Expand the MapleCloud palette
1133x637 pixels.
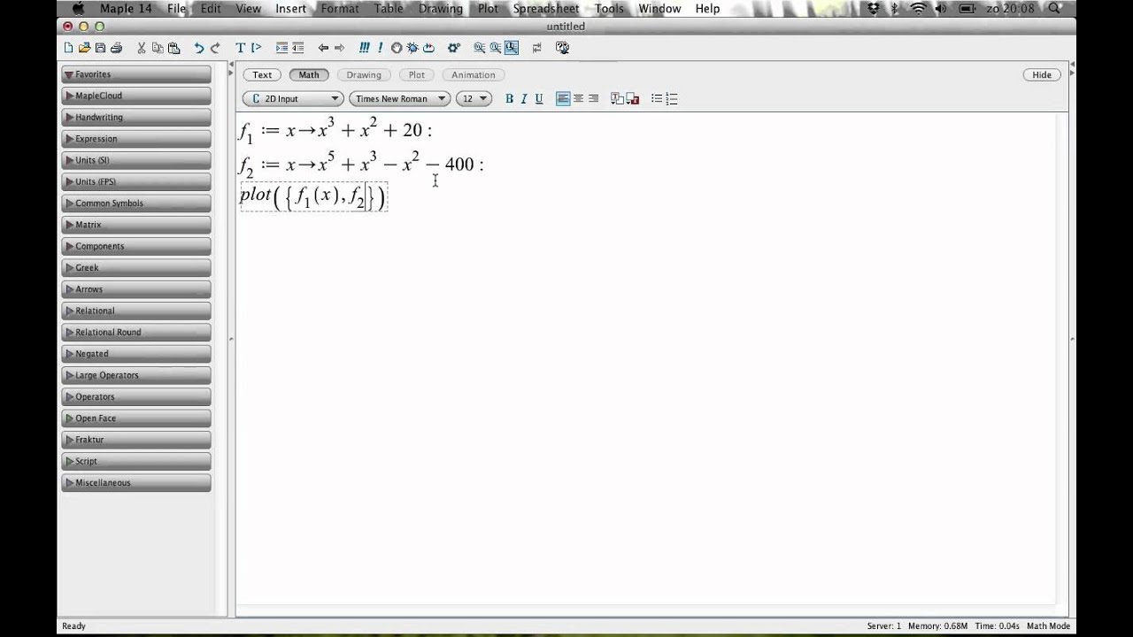point(136,96)
